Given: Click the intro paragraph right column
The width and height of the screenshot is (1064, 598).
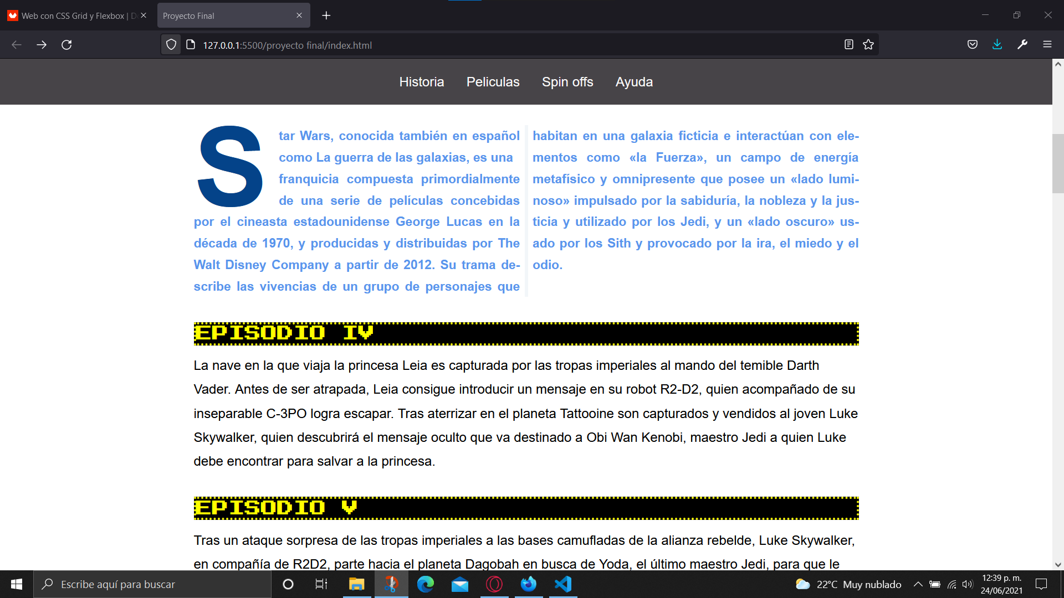Looking at the screenshot, I should (x=695, y=200).
